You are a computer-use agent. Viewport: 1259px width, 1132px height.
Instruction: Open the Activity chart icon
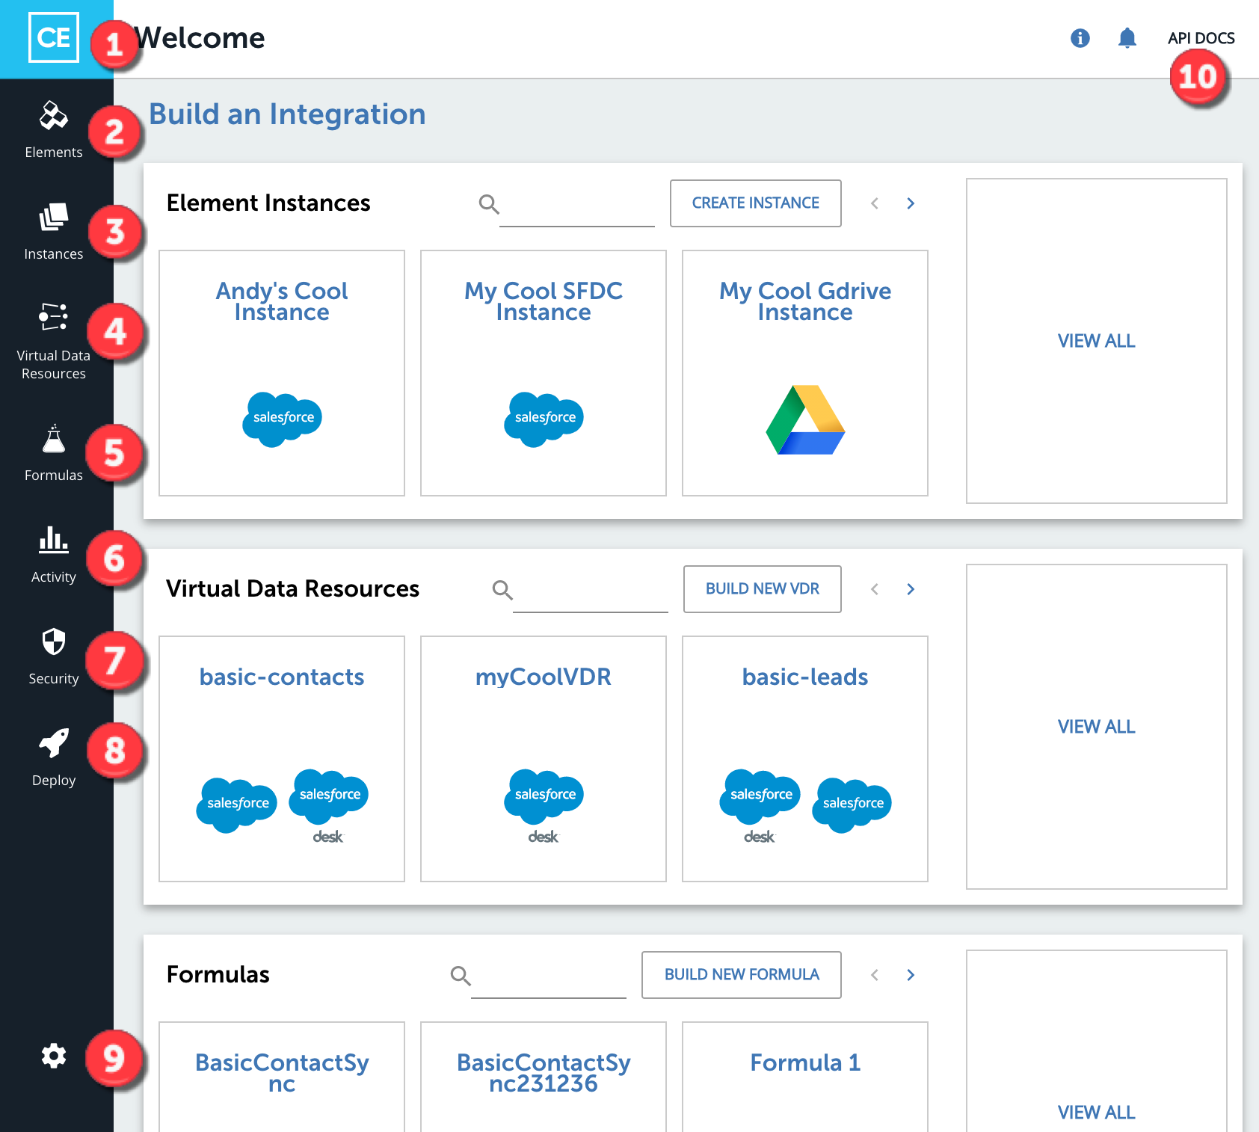pos(54,539)
